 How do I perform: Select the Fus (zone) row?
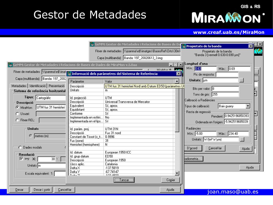[x=122, y=141]
